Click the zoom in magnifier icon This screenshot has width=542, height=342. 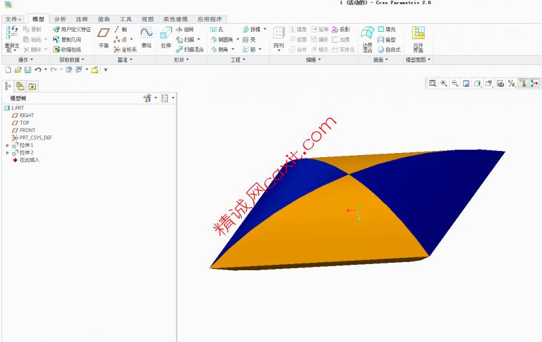coord(444,83)
